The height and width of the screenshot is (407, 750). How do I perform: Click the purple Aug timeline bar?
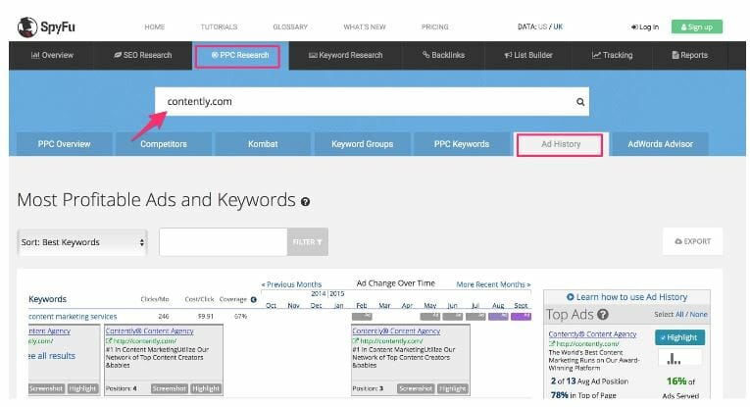pos(498,317)
